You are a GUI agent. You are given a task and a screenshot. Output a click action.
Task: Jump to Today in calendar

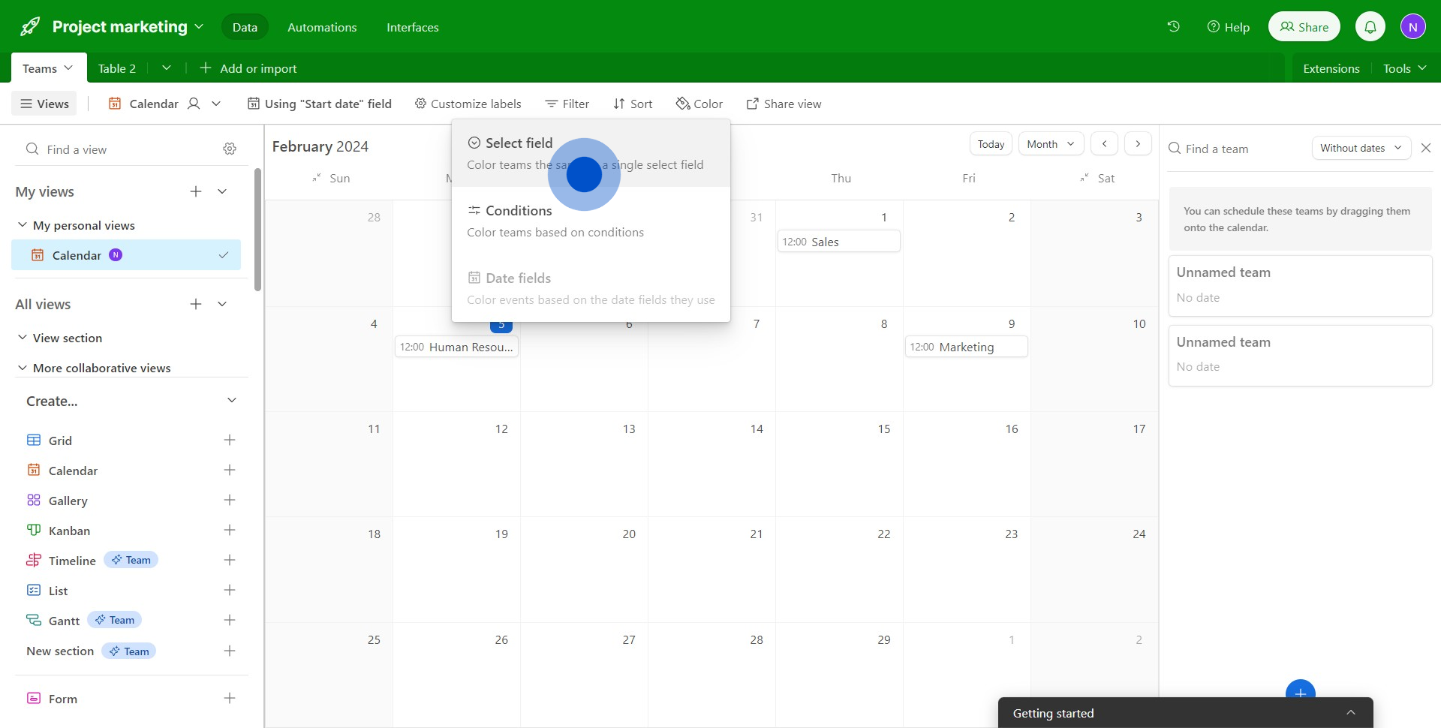pyautogui.click(x=991, y=144)
